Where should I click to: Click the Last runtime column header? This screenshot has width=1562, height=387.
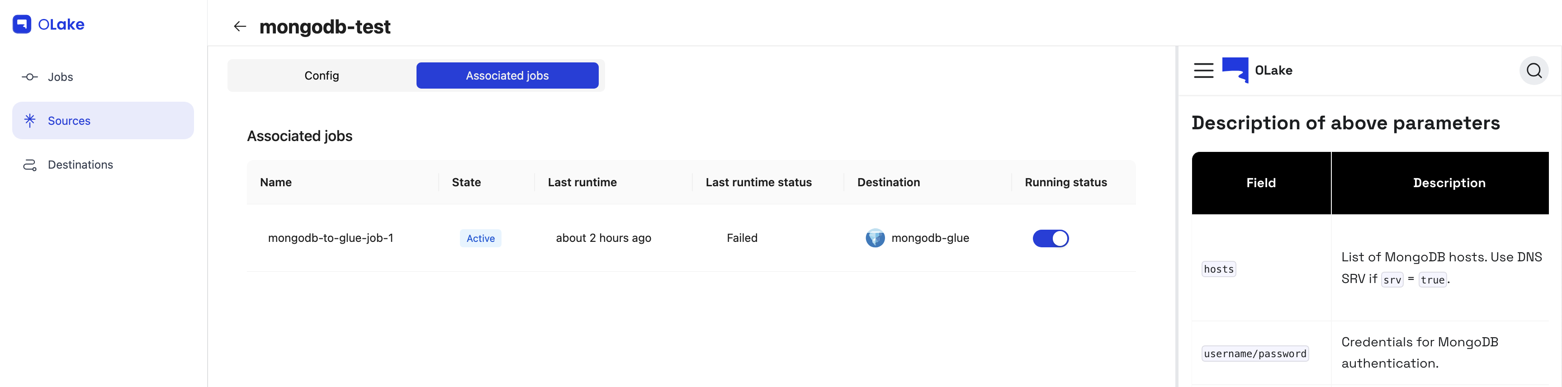[x=582, y=182]
